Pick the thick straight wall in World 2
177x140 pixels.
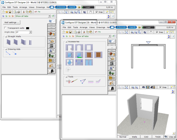pyautogui.click(x=23, y=42)
